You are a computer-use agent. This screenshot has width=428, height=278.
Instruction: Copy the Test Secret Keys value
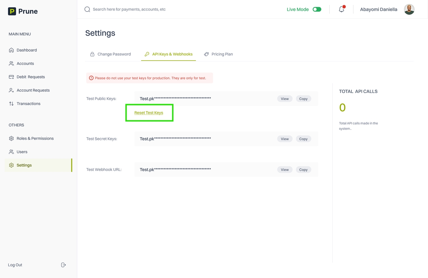pyautogui.click(x=303, y=139)
